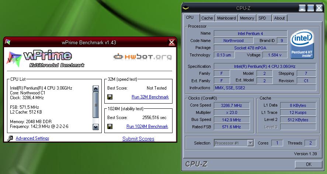Click the Brand ID value 9
This screenshot has width=327, height=174.
coord(282,41)
